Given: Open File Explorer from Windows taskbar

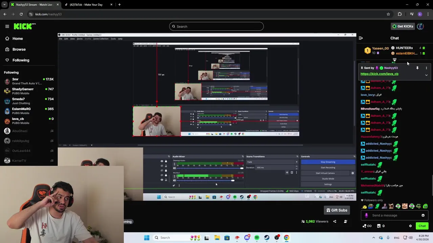Looking at the screenshot, I should (217, 238).
